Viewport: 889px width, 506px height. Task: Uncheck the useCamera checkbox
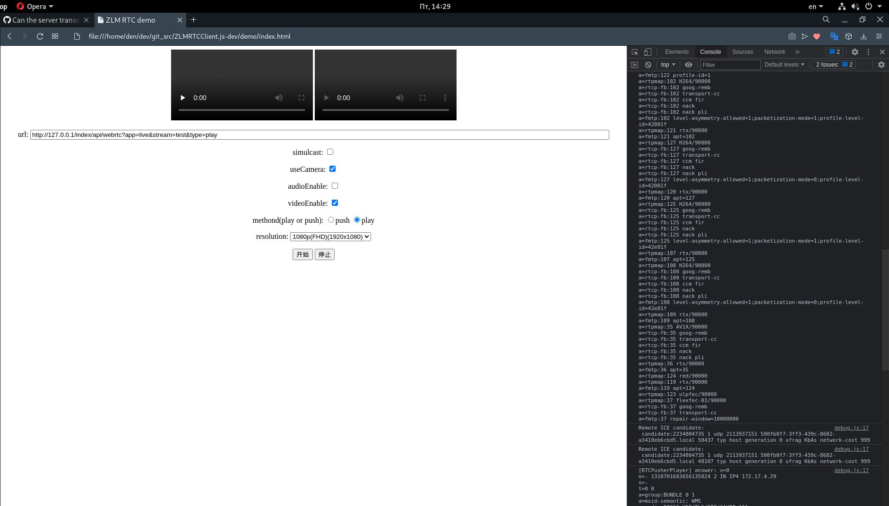333,169
